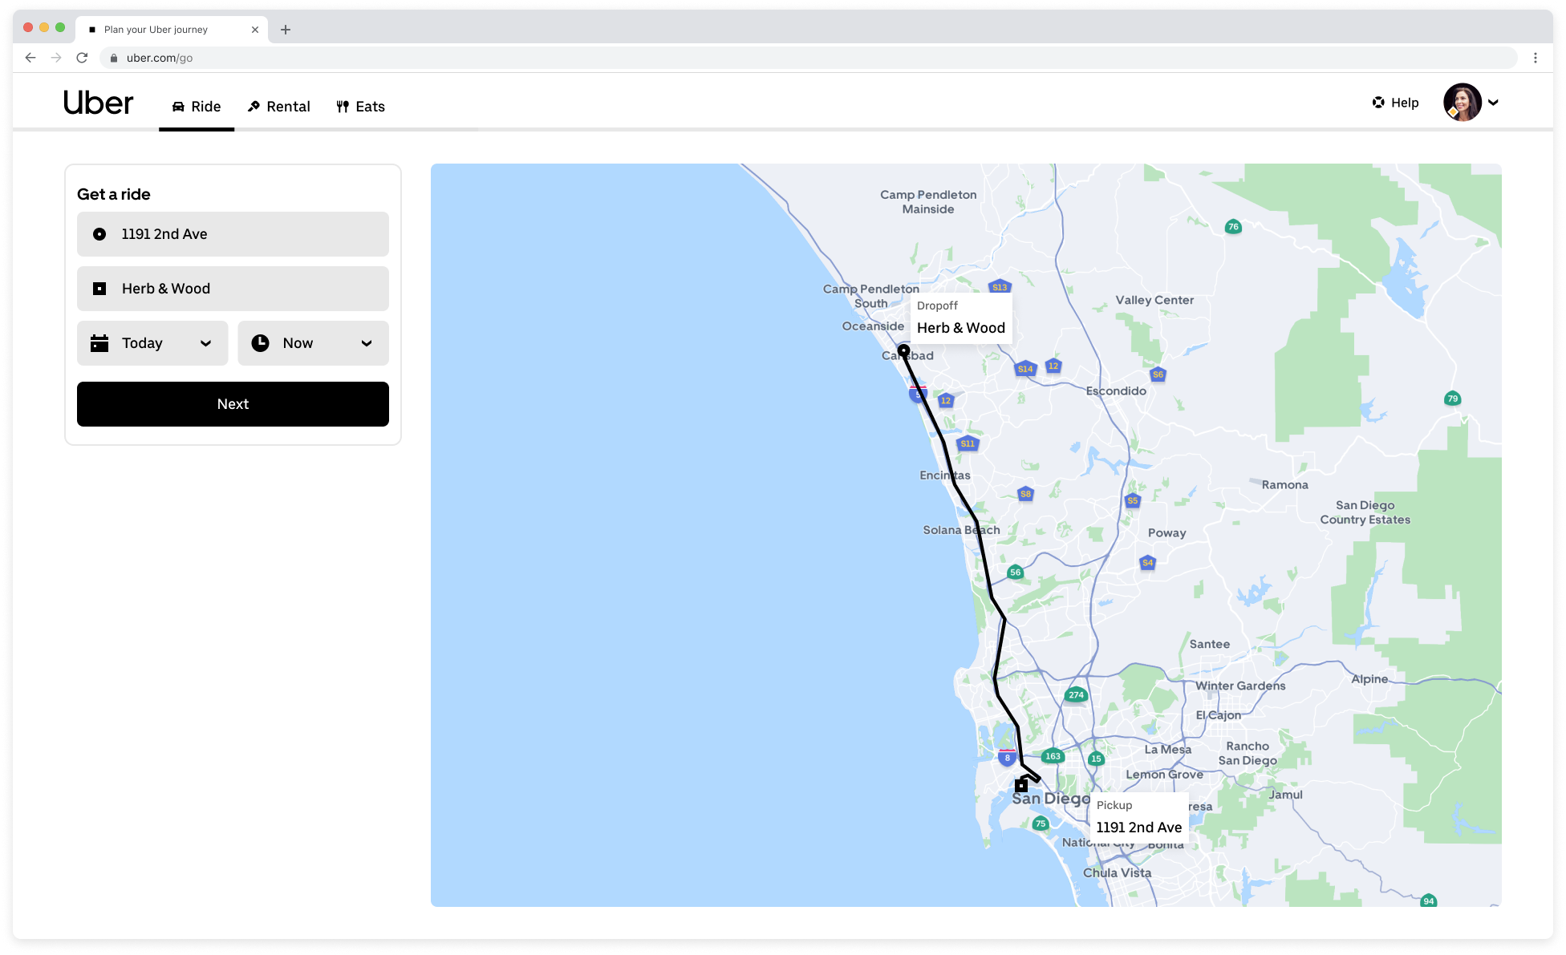This screenshot has height=955, width=1566.
Task: Click the Interstate 8 shield
Action: click(x=1007, y=757)
